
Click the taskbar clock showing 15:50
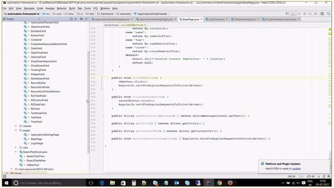323,183
